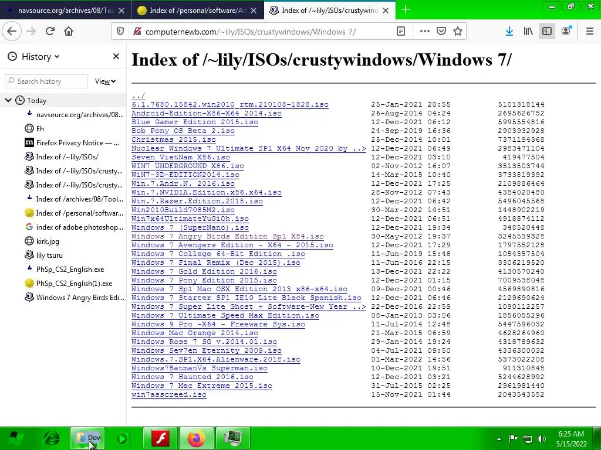Download Win.7.Razer.Edition.2018.iso
The image size is (601, 450).
197,202
